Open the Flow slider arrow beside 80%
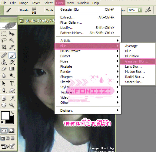The height and width of the screenshot is (152, 156). 140,10
